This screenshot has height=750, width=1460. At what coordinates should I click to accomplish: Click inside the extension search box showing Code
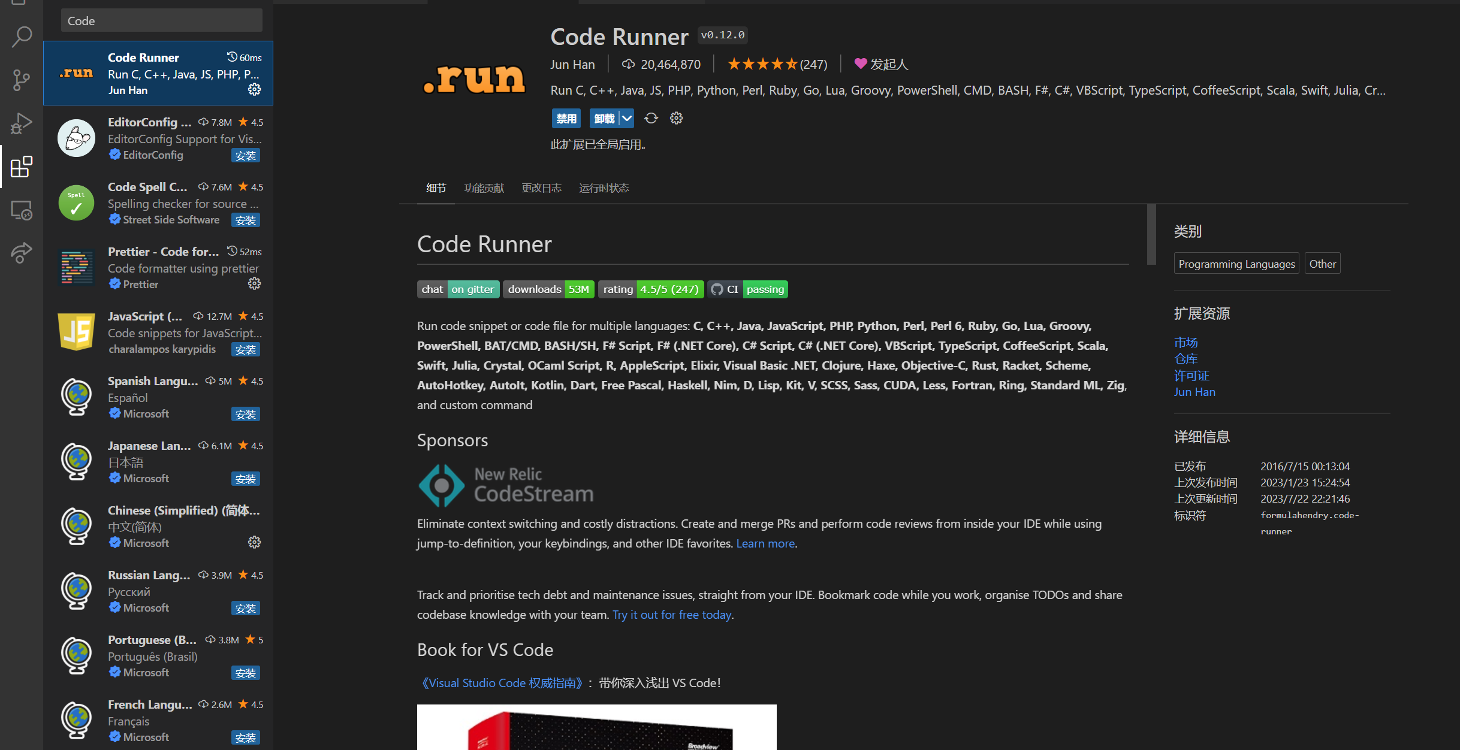[161, 20]
